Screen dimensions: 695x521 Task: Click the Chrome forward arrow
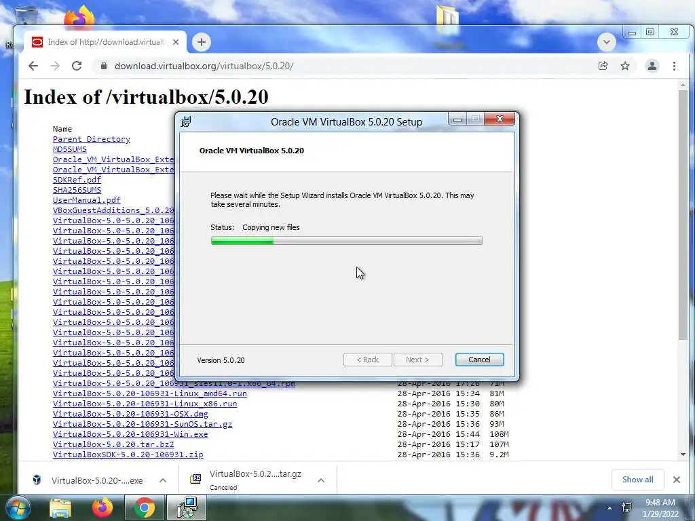pos(55,66)
